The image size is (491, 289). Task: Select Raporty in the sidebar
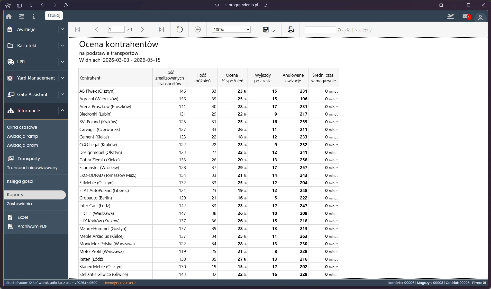[35, 195]
